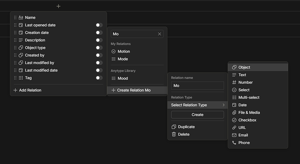Click the Relation name input field
The width and height of the screenshot is (300, 164).
click(197, 86)
